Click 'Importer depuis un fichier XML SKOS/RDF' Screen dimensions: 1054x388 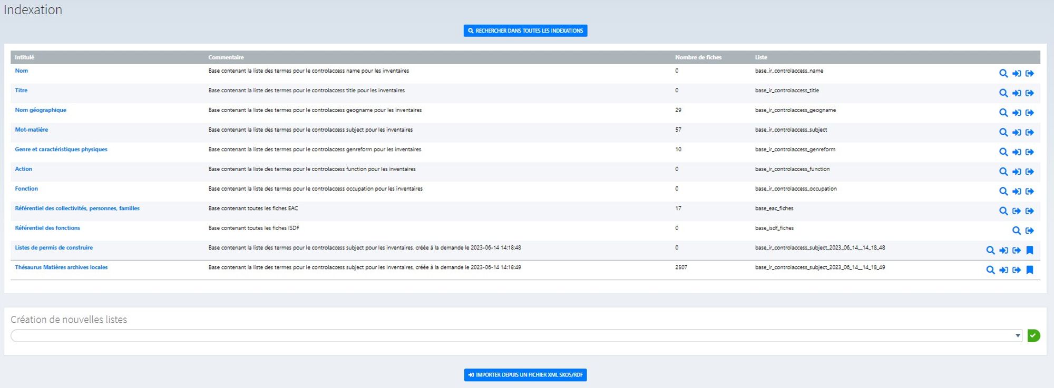click(x=525, y=375)
